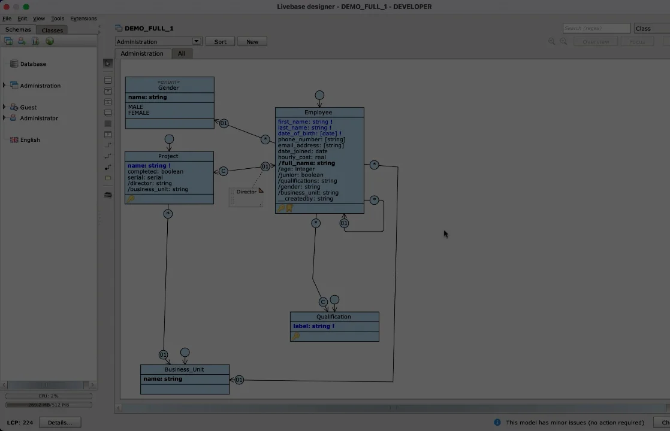Click the Focus button

[x=637, y=41]
